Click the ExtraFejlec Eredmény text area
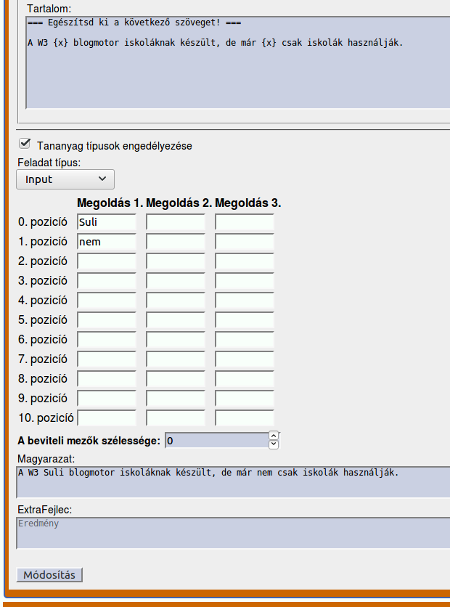Image resolution: width=450 pixels, height=607 pixels. (232, 532)
